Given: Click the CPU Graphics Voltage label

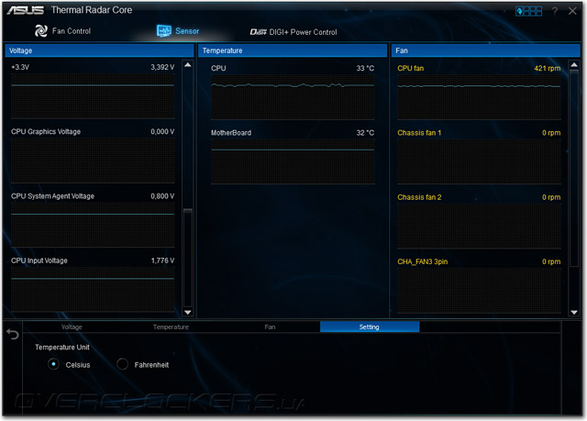Looking at the screenshot, I should point(46,132).
